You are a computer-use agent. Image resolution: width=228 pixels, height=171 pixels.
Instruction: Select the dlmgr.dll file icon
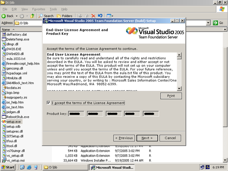(4, 44)
